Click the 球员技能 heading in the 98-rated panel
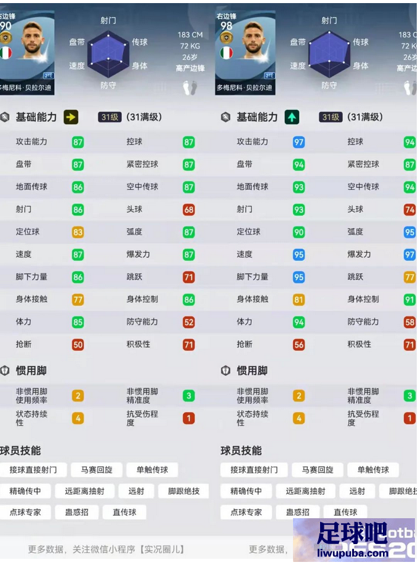418x565 pixels. coord(241,451)
